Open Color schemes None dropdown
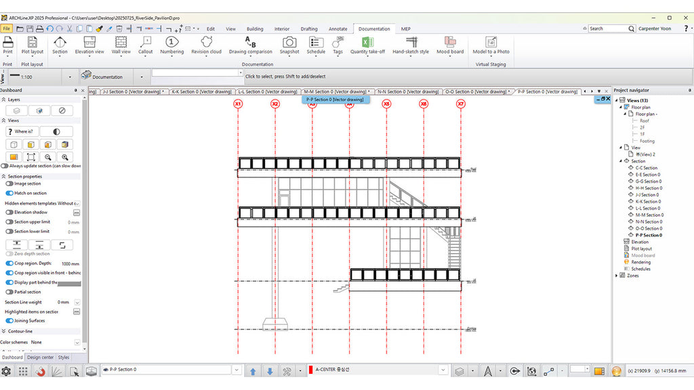Image resolution: width=694 pixels, height=390 pixels. tap(77, 342)
